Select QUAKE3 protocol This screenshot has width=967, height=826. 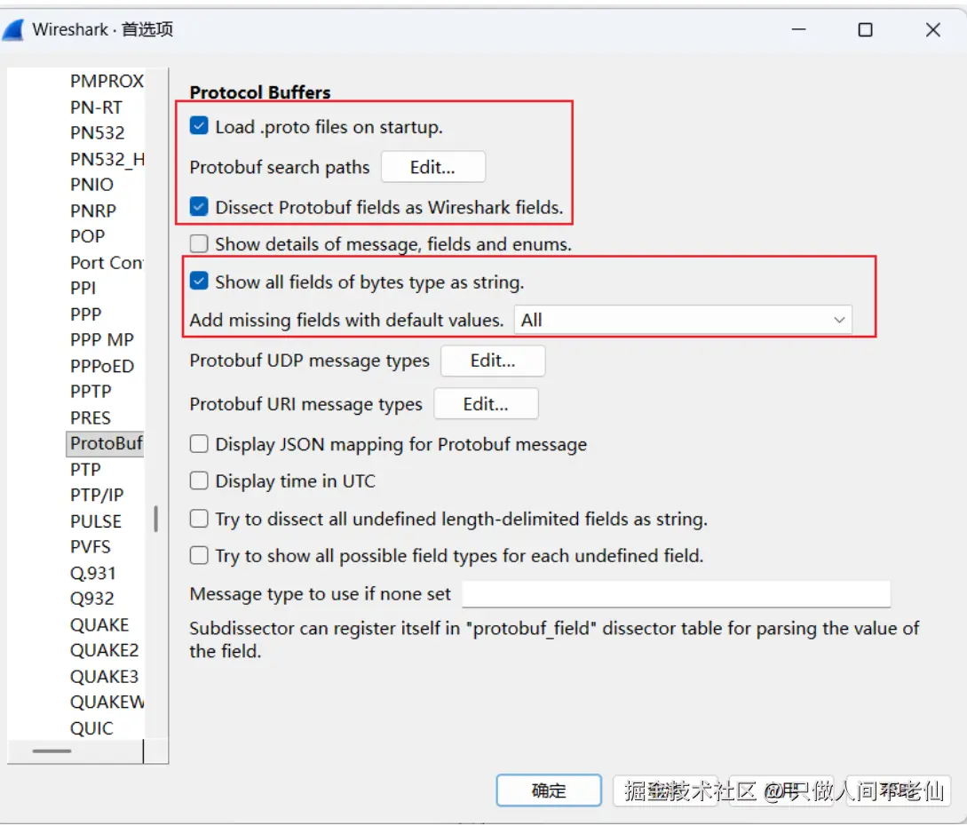pos(105,677)
